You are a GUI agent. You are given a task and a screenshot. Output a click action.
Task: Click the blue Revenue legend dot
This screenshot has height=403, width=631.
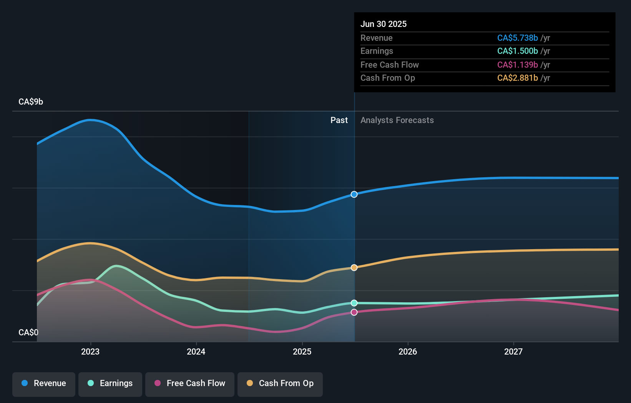click(25, 383)
